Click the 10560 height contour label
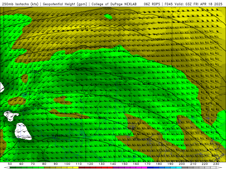The height and width of the screenshot is (169, 226). (x=58, y=136)
